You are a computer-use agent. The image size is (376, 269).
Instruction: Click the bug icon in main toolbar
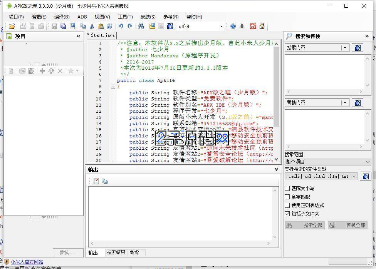(242, 26)
